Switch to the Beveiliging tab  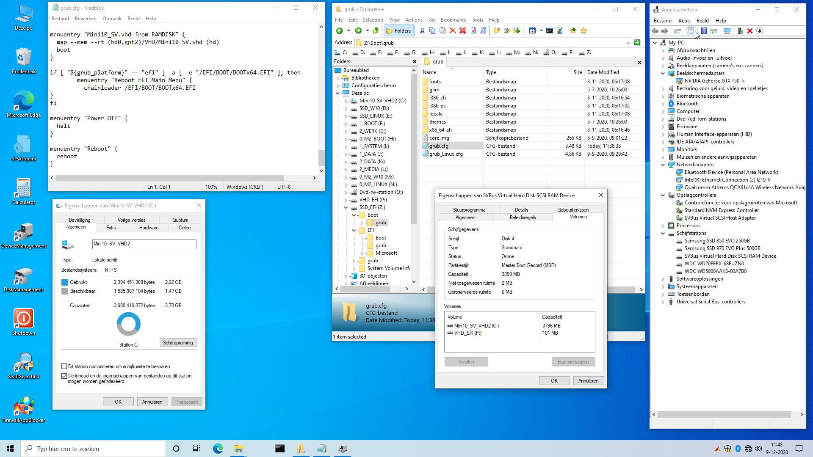click(x=80, y=220)
